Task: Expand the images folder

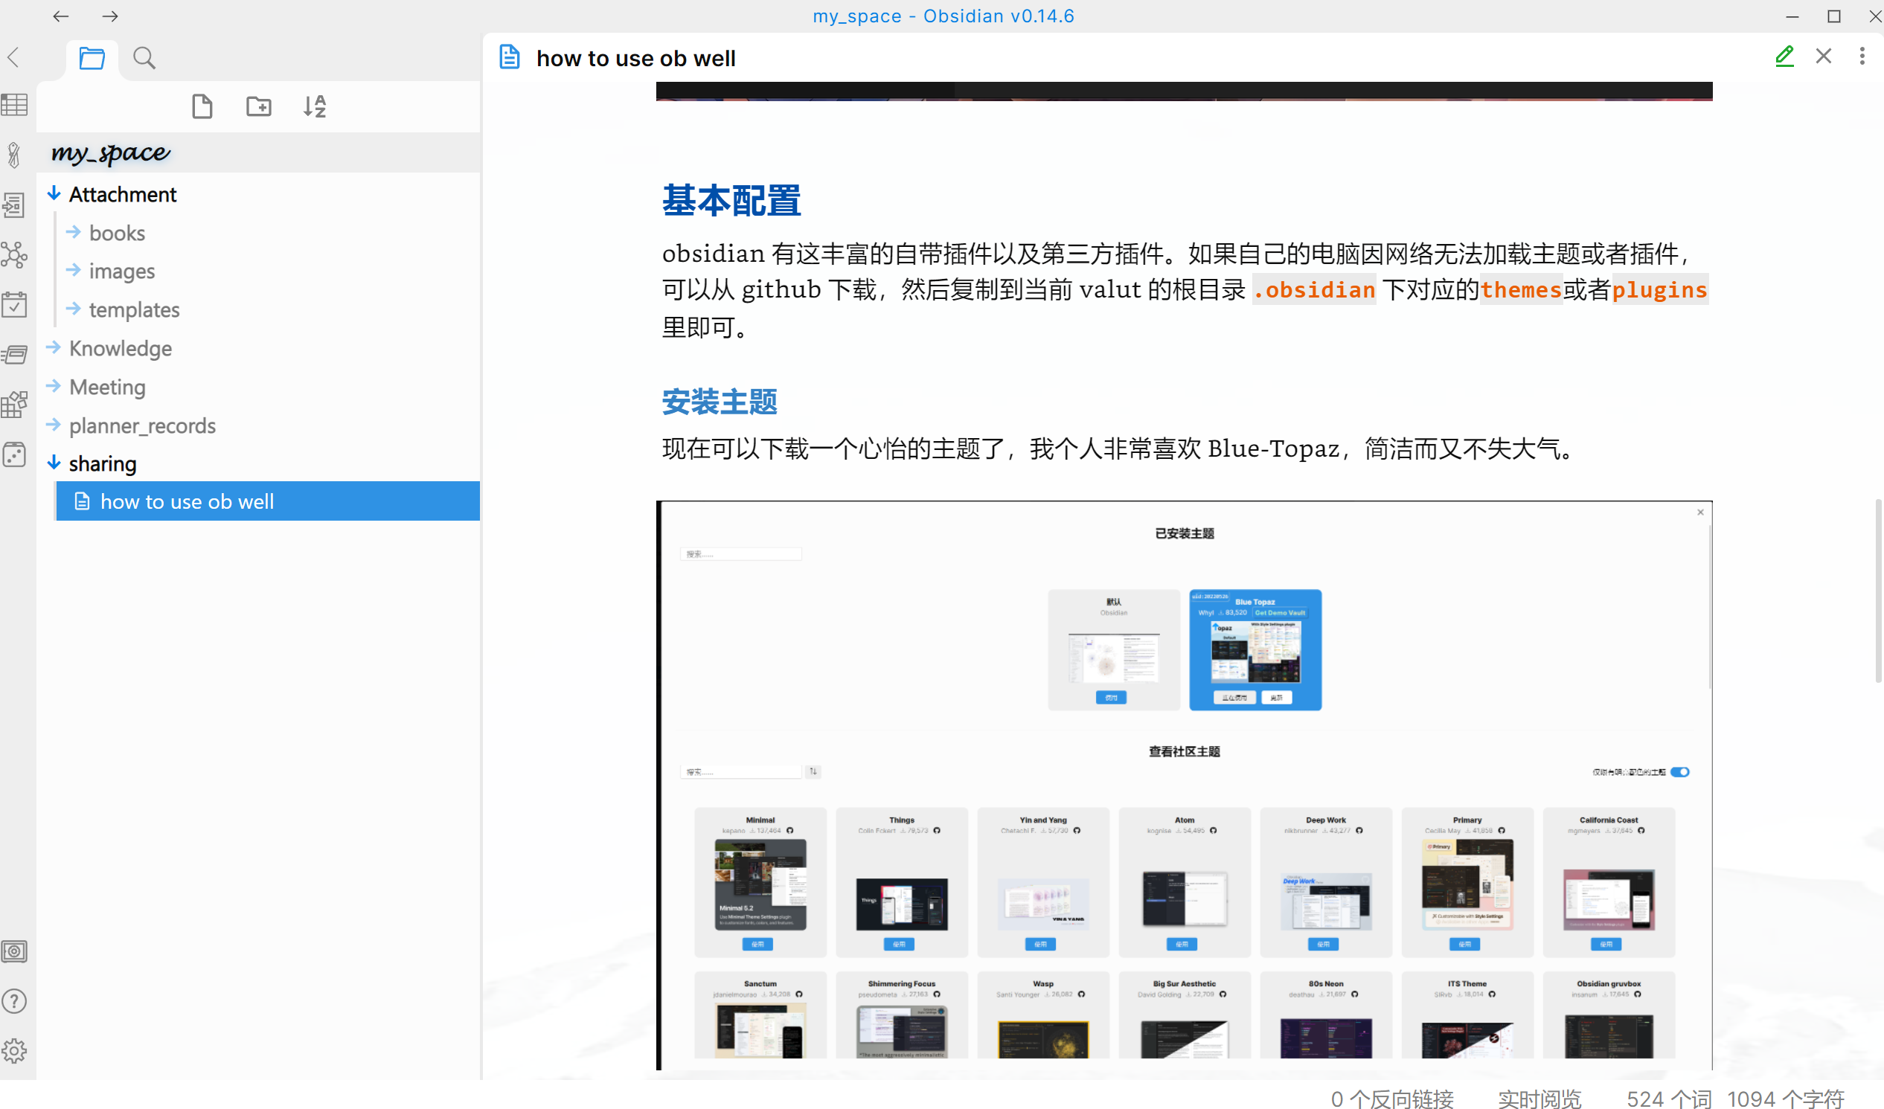Action: [73, 271]
